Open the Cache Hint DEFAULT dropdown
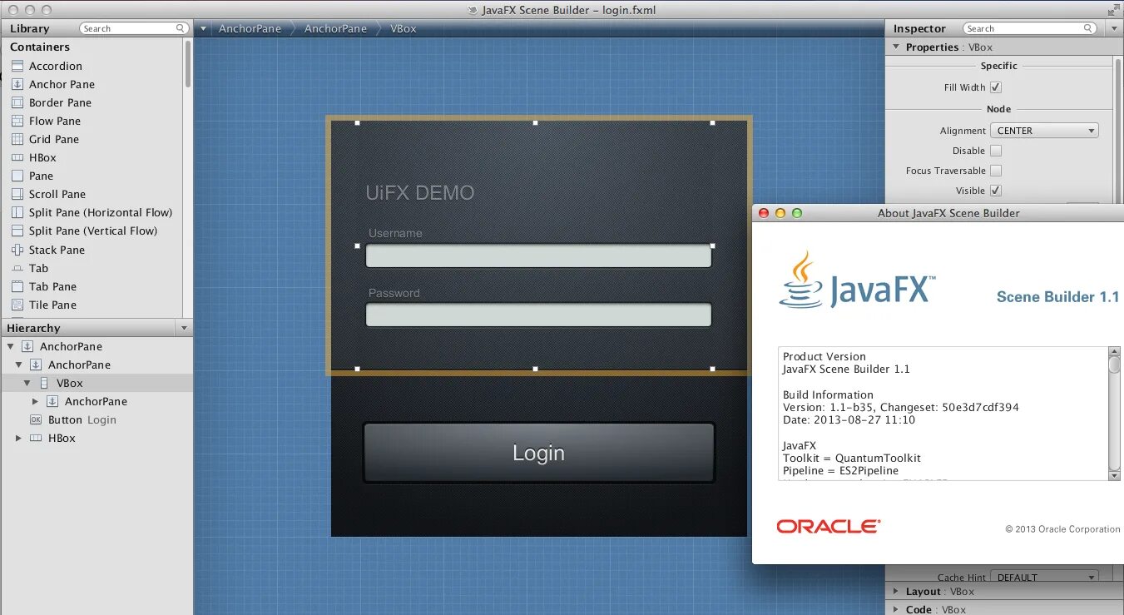The height and width of the screenshot is (615, 1124). (1044, 577)
